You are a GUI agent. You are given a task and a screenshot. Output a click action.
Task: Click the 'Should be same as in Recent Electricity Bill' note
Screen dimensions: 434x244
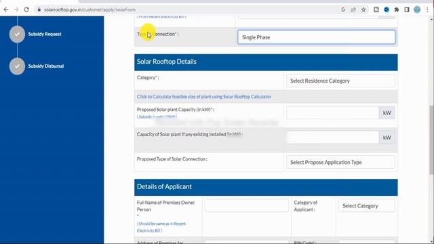pos(161,227)
